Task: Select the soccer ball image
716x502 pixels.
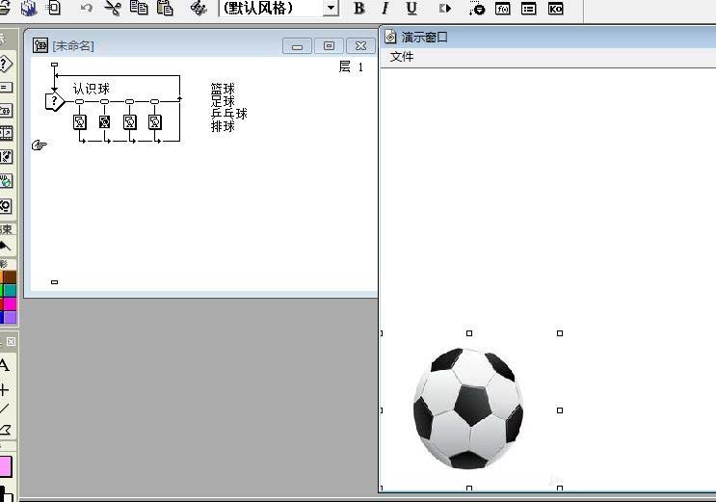Action: pos(468,409)
